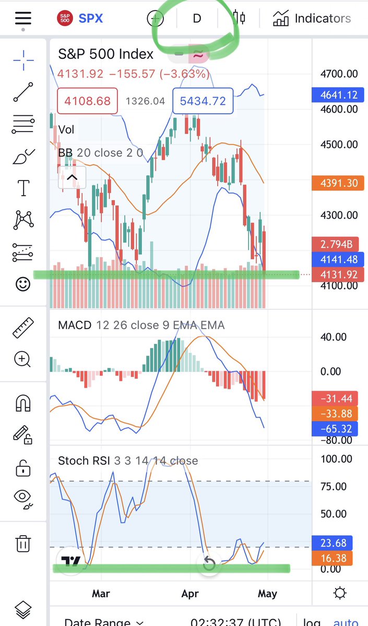Open chart settings gear on time axis

[340, 593]
